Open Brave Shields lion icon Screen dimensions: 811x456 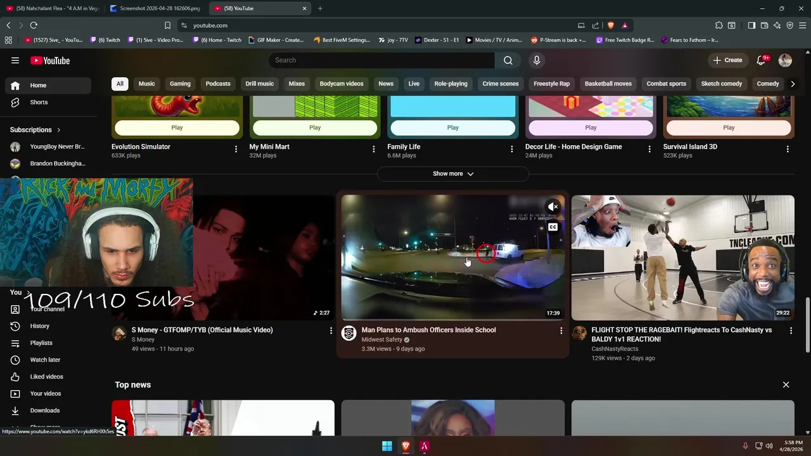[x=611, y=25]
